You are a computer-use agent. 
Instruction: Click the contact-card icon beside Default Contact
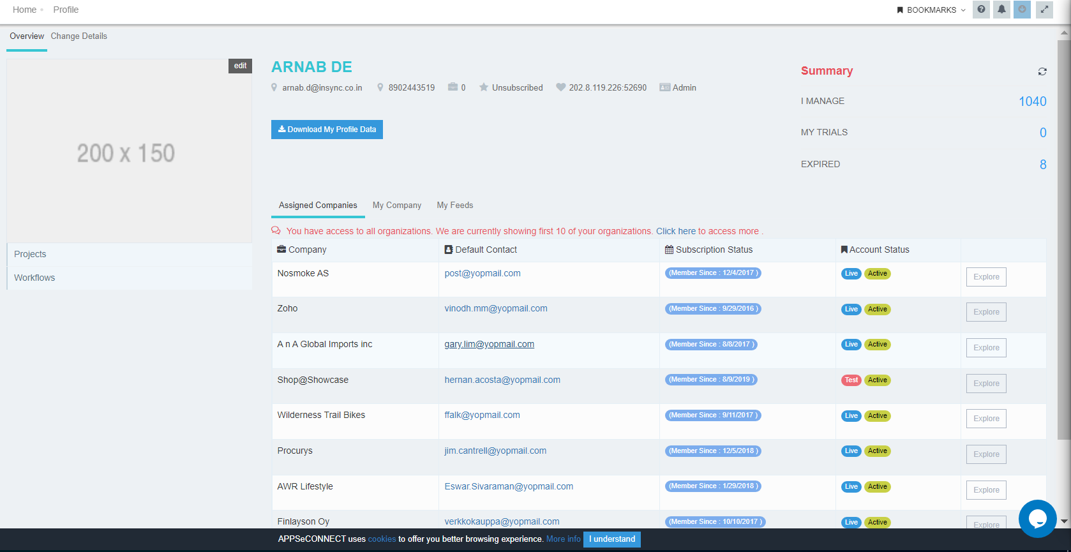(x=449, y=250)
